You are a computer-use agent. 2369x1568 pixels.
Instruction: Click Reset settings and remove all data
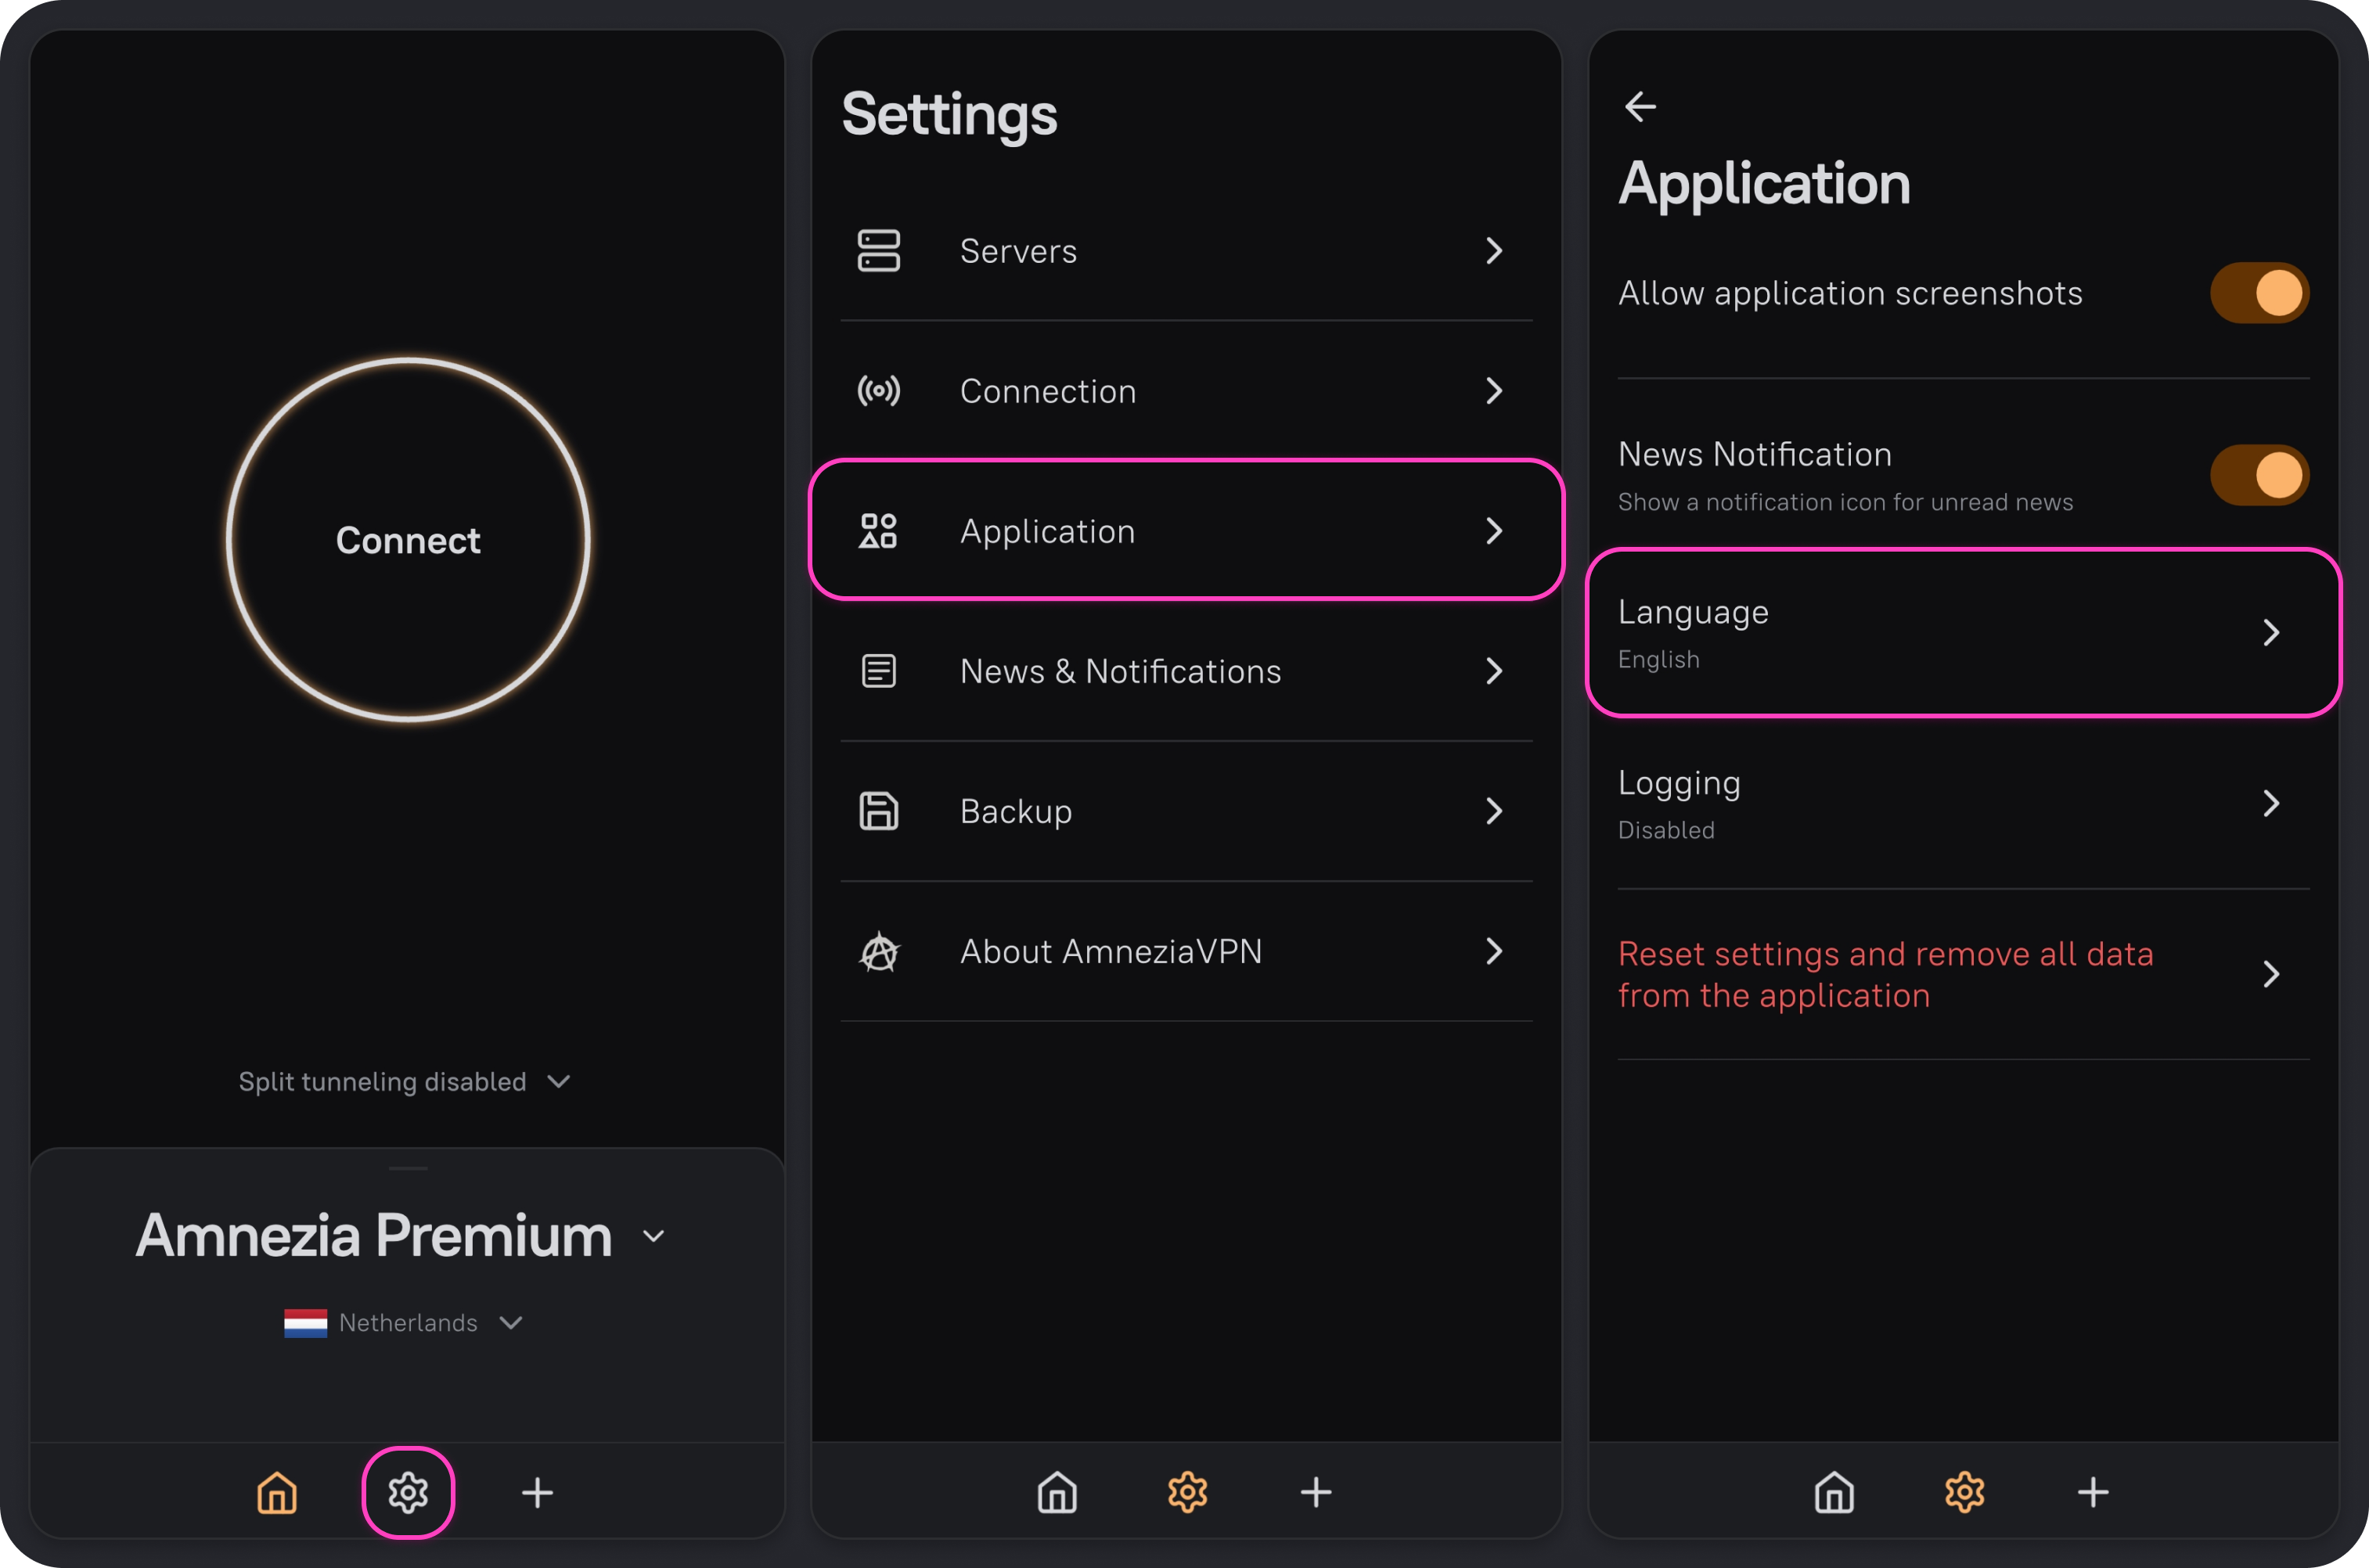click(x=1963, y=974)
